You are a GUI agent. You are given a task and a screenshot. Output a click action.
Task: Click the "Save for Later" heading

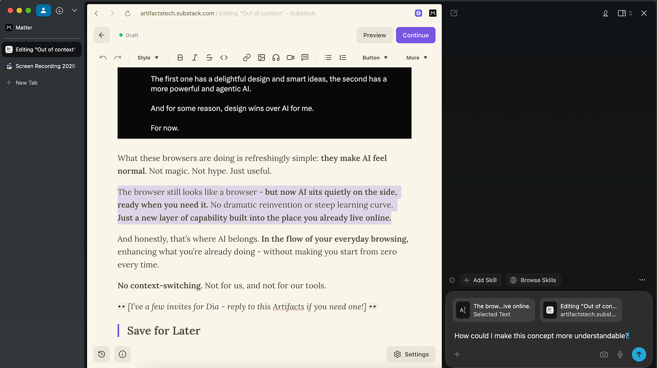pyautogui.click(x=163, y=331)
